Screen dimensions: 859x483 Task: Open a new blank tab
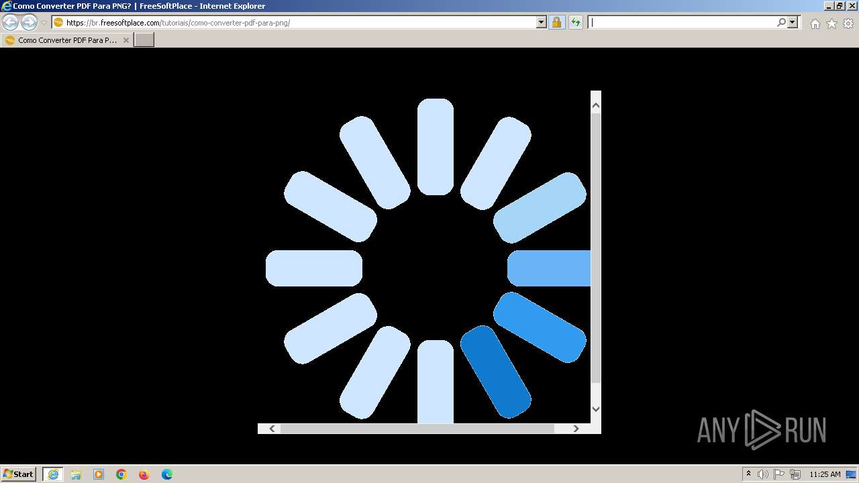(144, 40)
